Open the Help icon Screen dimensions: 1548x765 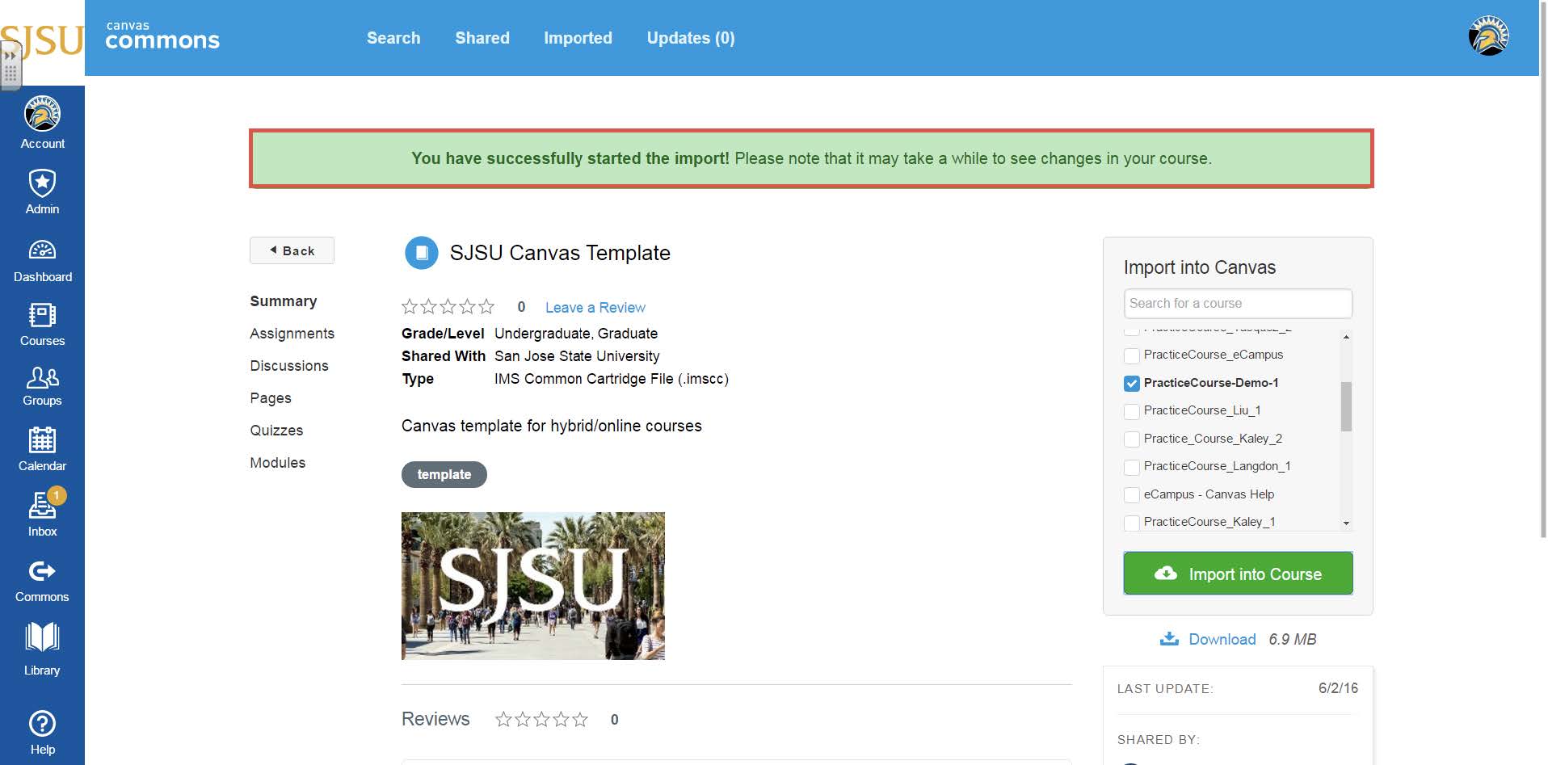(42, 723)
